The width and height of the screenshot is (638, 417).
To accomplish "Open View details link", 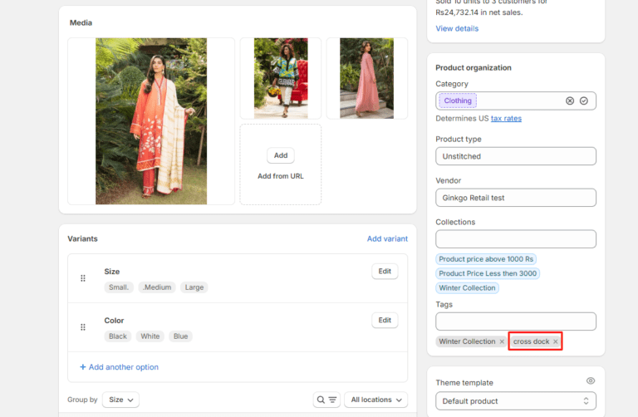I will coord(457,28).
